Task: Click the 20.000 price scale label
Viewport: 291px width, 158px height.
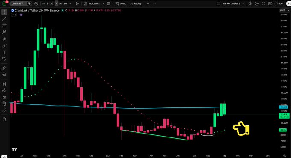Action: coord(284,63)
